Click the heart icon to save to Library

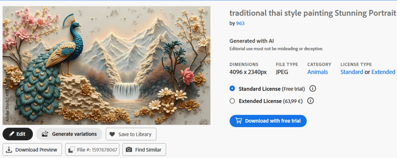(112, 134)
